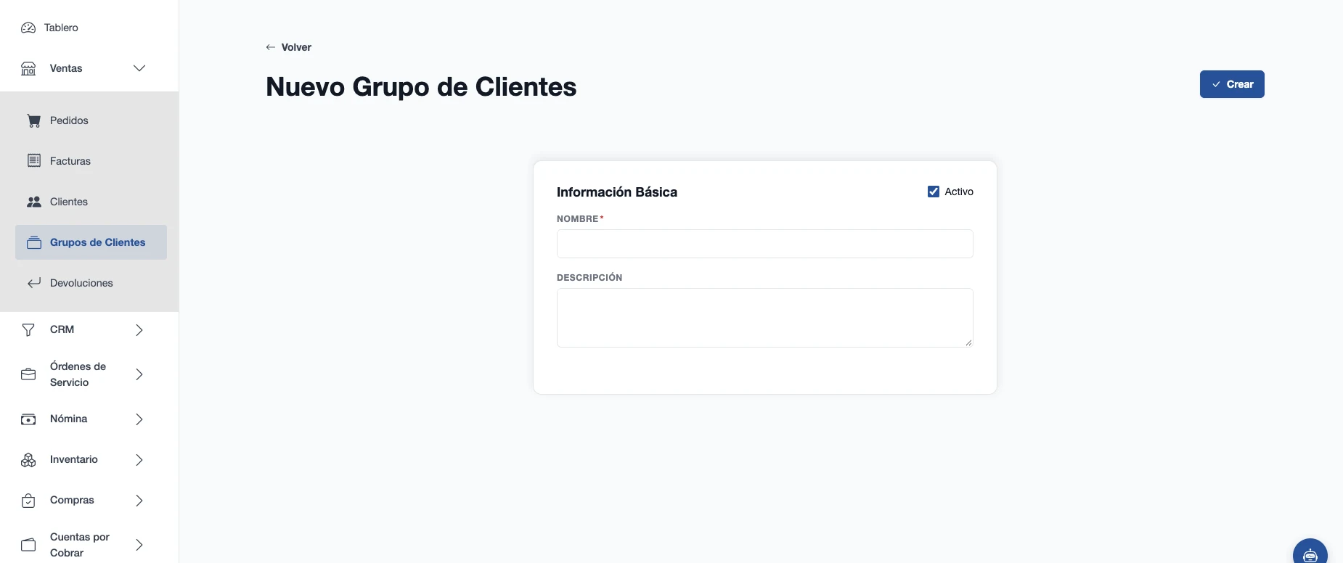This screenshot has width=1343, height=563.
Task: Click into the Descripción text area
Action: coord(765,318)
